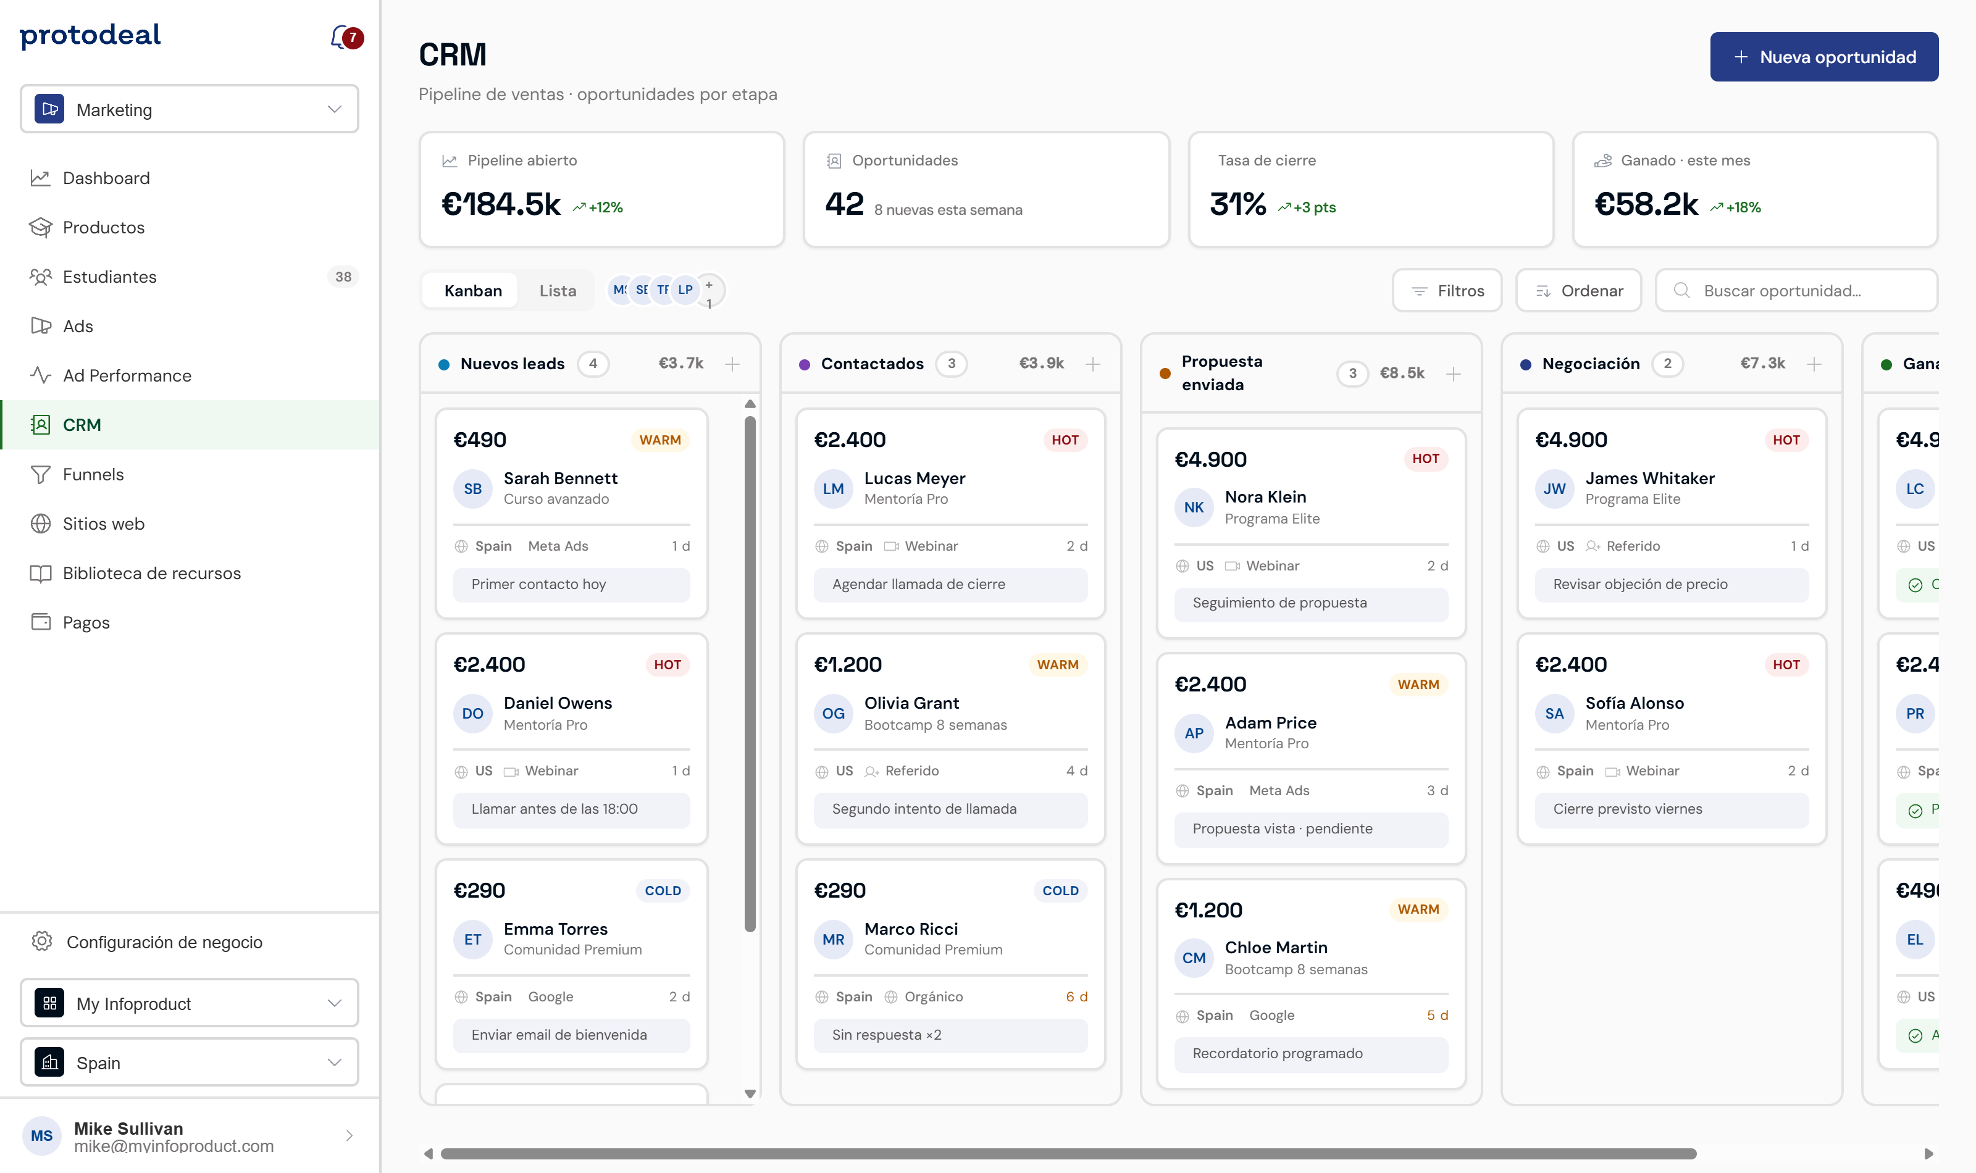Focus the Buscar oportunidad search field
This screenshot has height=1173, width=1976.
coord(1796,290)
